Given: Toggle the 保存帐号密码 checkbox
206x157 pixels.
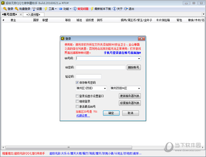Looking at the screenshot, I should (77, 83).
